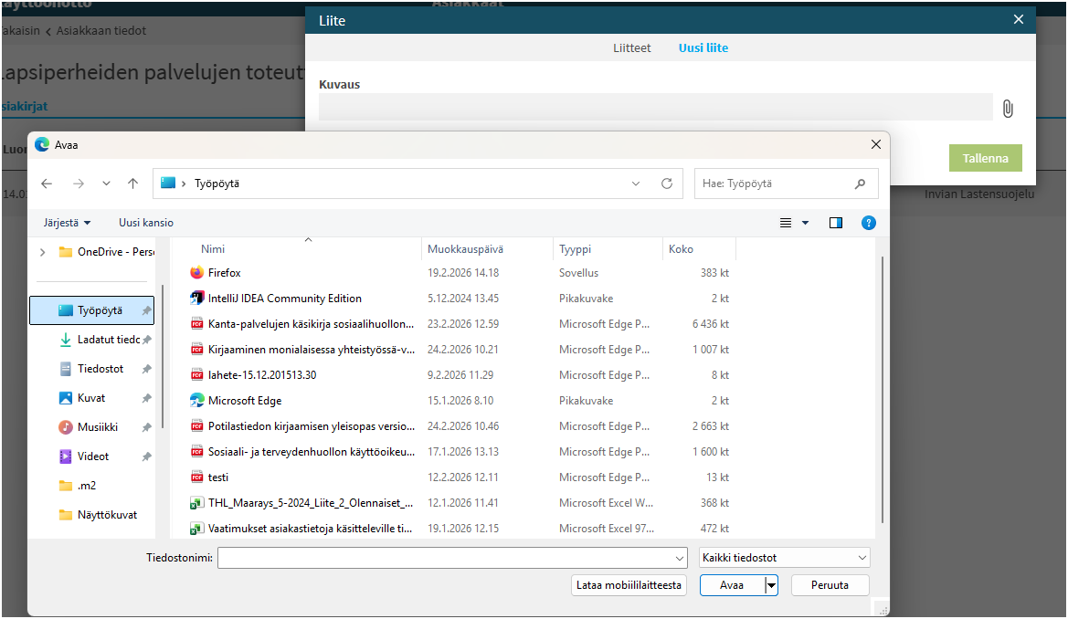This screenshot has height=619, width=1068.
Task: Click the path chevron before Työpöytä
Action: pos(184,184)
